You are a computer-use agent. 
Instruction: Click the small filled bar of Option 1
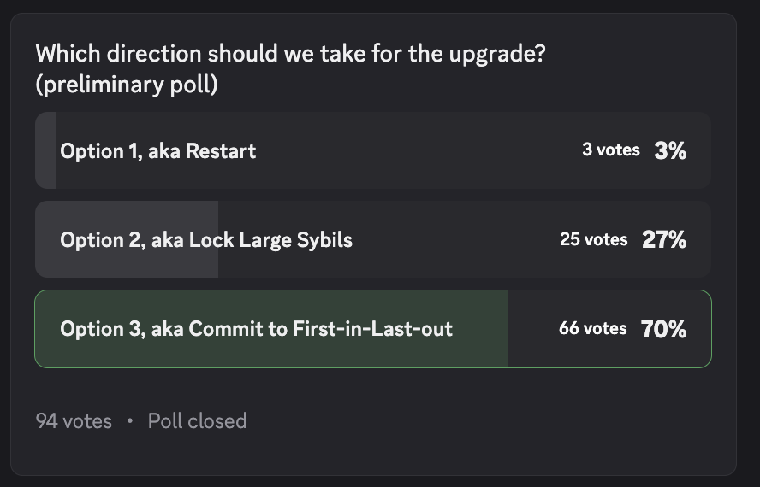click(45, 150)
